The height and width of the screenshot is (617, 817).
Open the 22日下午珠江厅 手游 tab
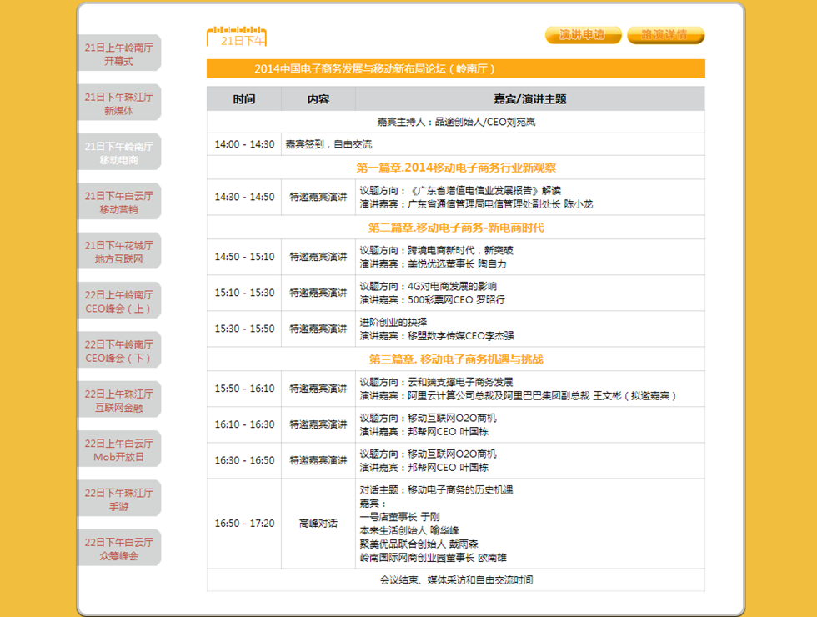click(118, 499)
